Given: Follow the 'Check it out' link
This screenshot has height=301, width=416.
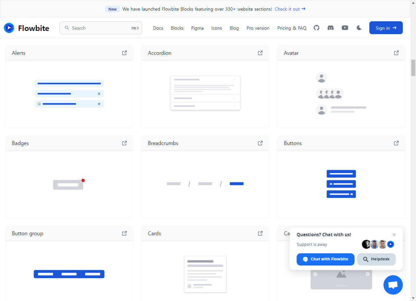Looking at the screenshot, I should 290,9.
